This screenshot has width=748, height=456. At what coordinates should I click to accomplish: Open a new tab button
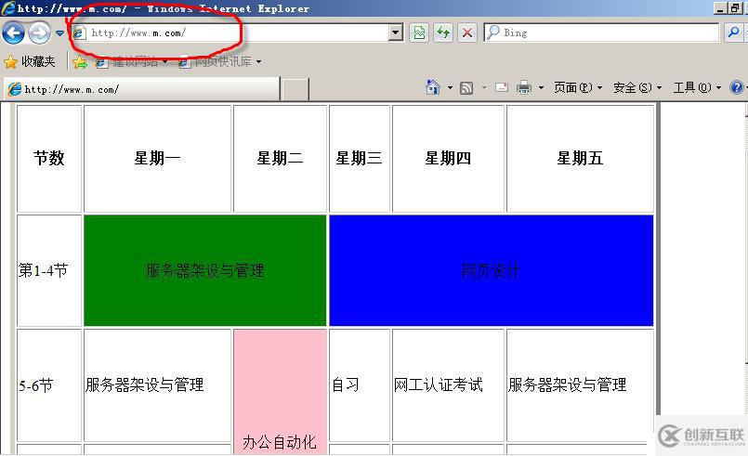(x=295, y=90)
